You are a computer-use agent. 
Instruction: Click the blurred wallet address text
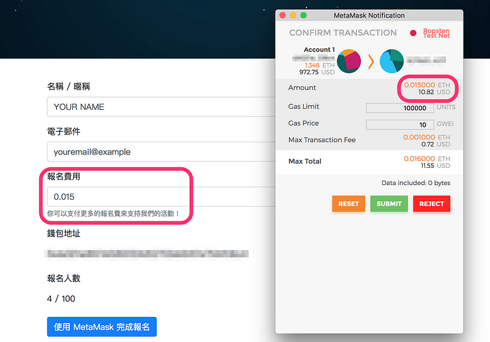pyautogui.click(x=147, y=253)
